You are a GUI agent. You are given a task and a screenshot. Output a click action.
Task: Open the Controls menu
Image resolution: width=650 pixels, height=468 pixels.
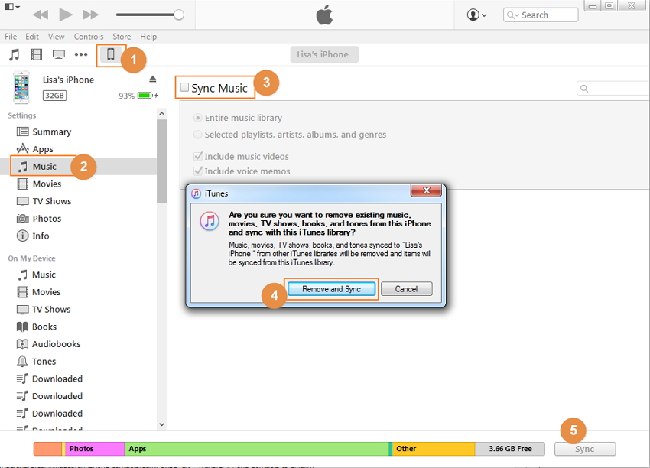tap(89, 37)
